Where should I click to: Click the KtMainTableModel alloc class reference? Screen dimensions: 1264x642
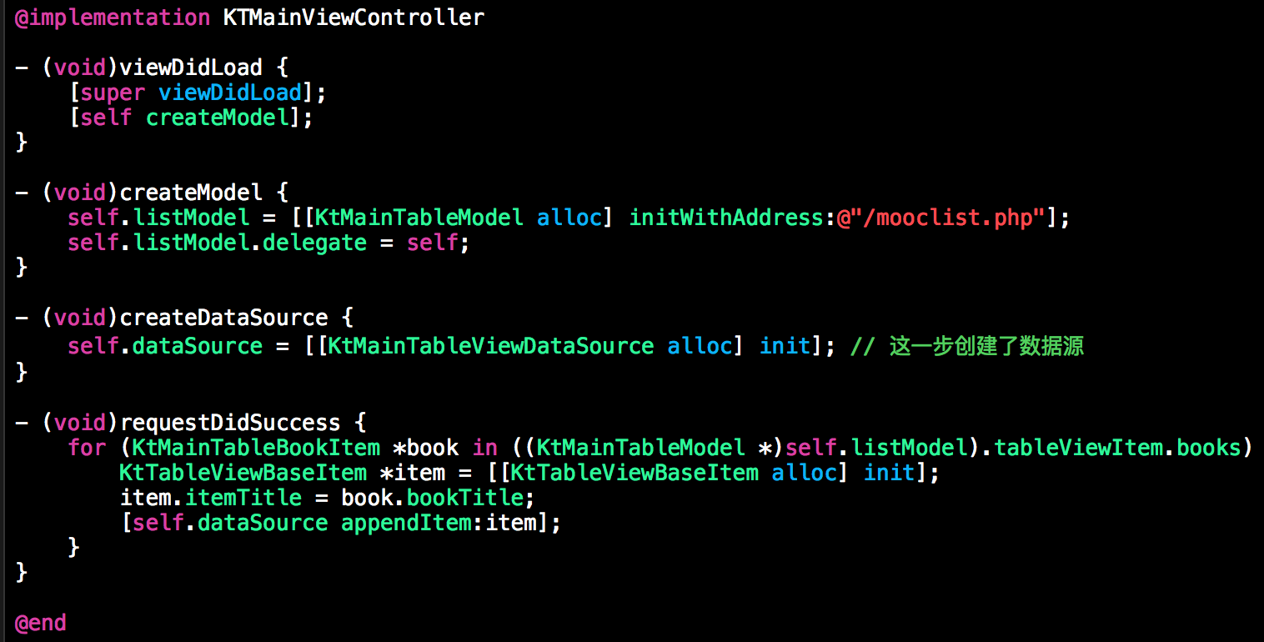click(x=419, y=217)
